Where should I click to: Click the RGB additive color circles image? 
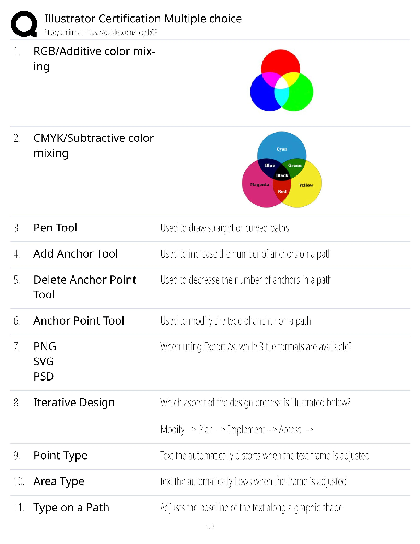tap(281, 80)
